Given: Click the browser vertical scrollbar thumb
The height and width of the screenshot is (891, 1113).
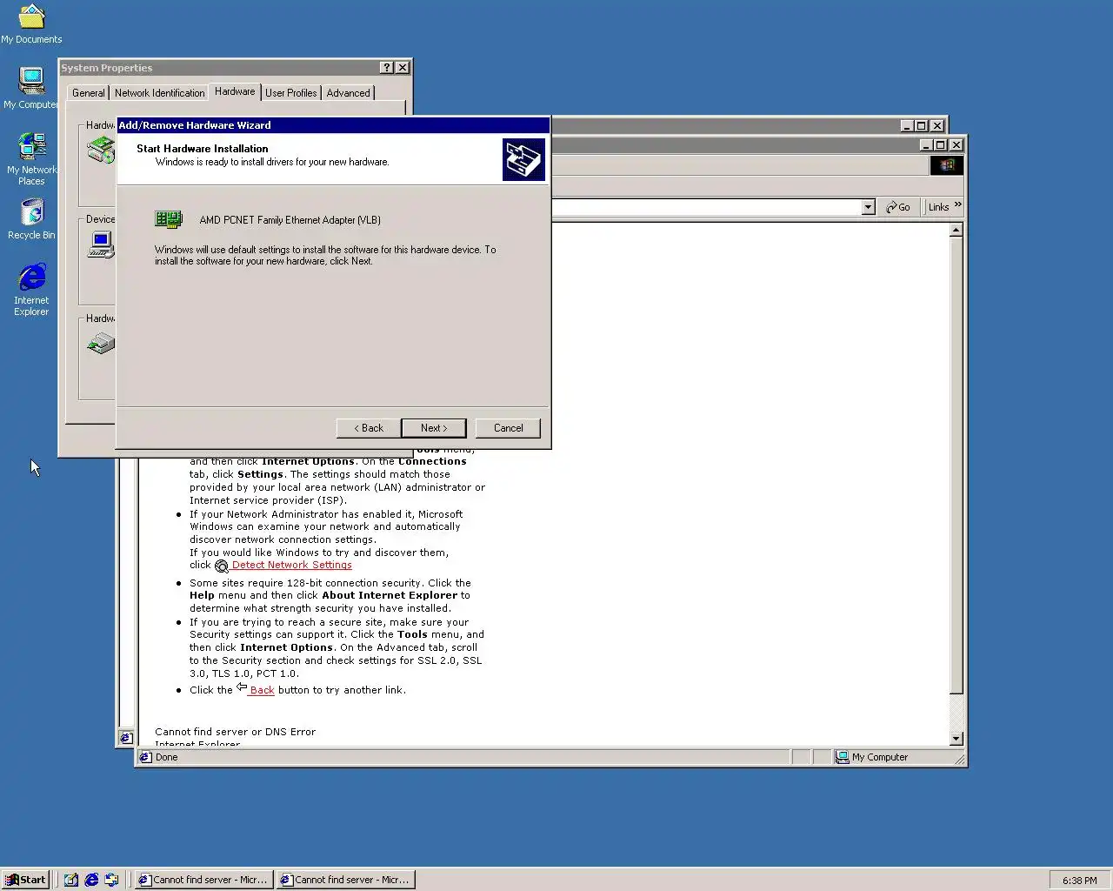Looking at the screenshot, I should pyautogui.click(x=956, y=466).
